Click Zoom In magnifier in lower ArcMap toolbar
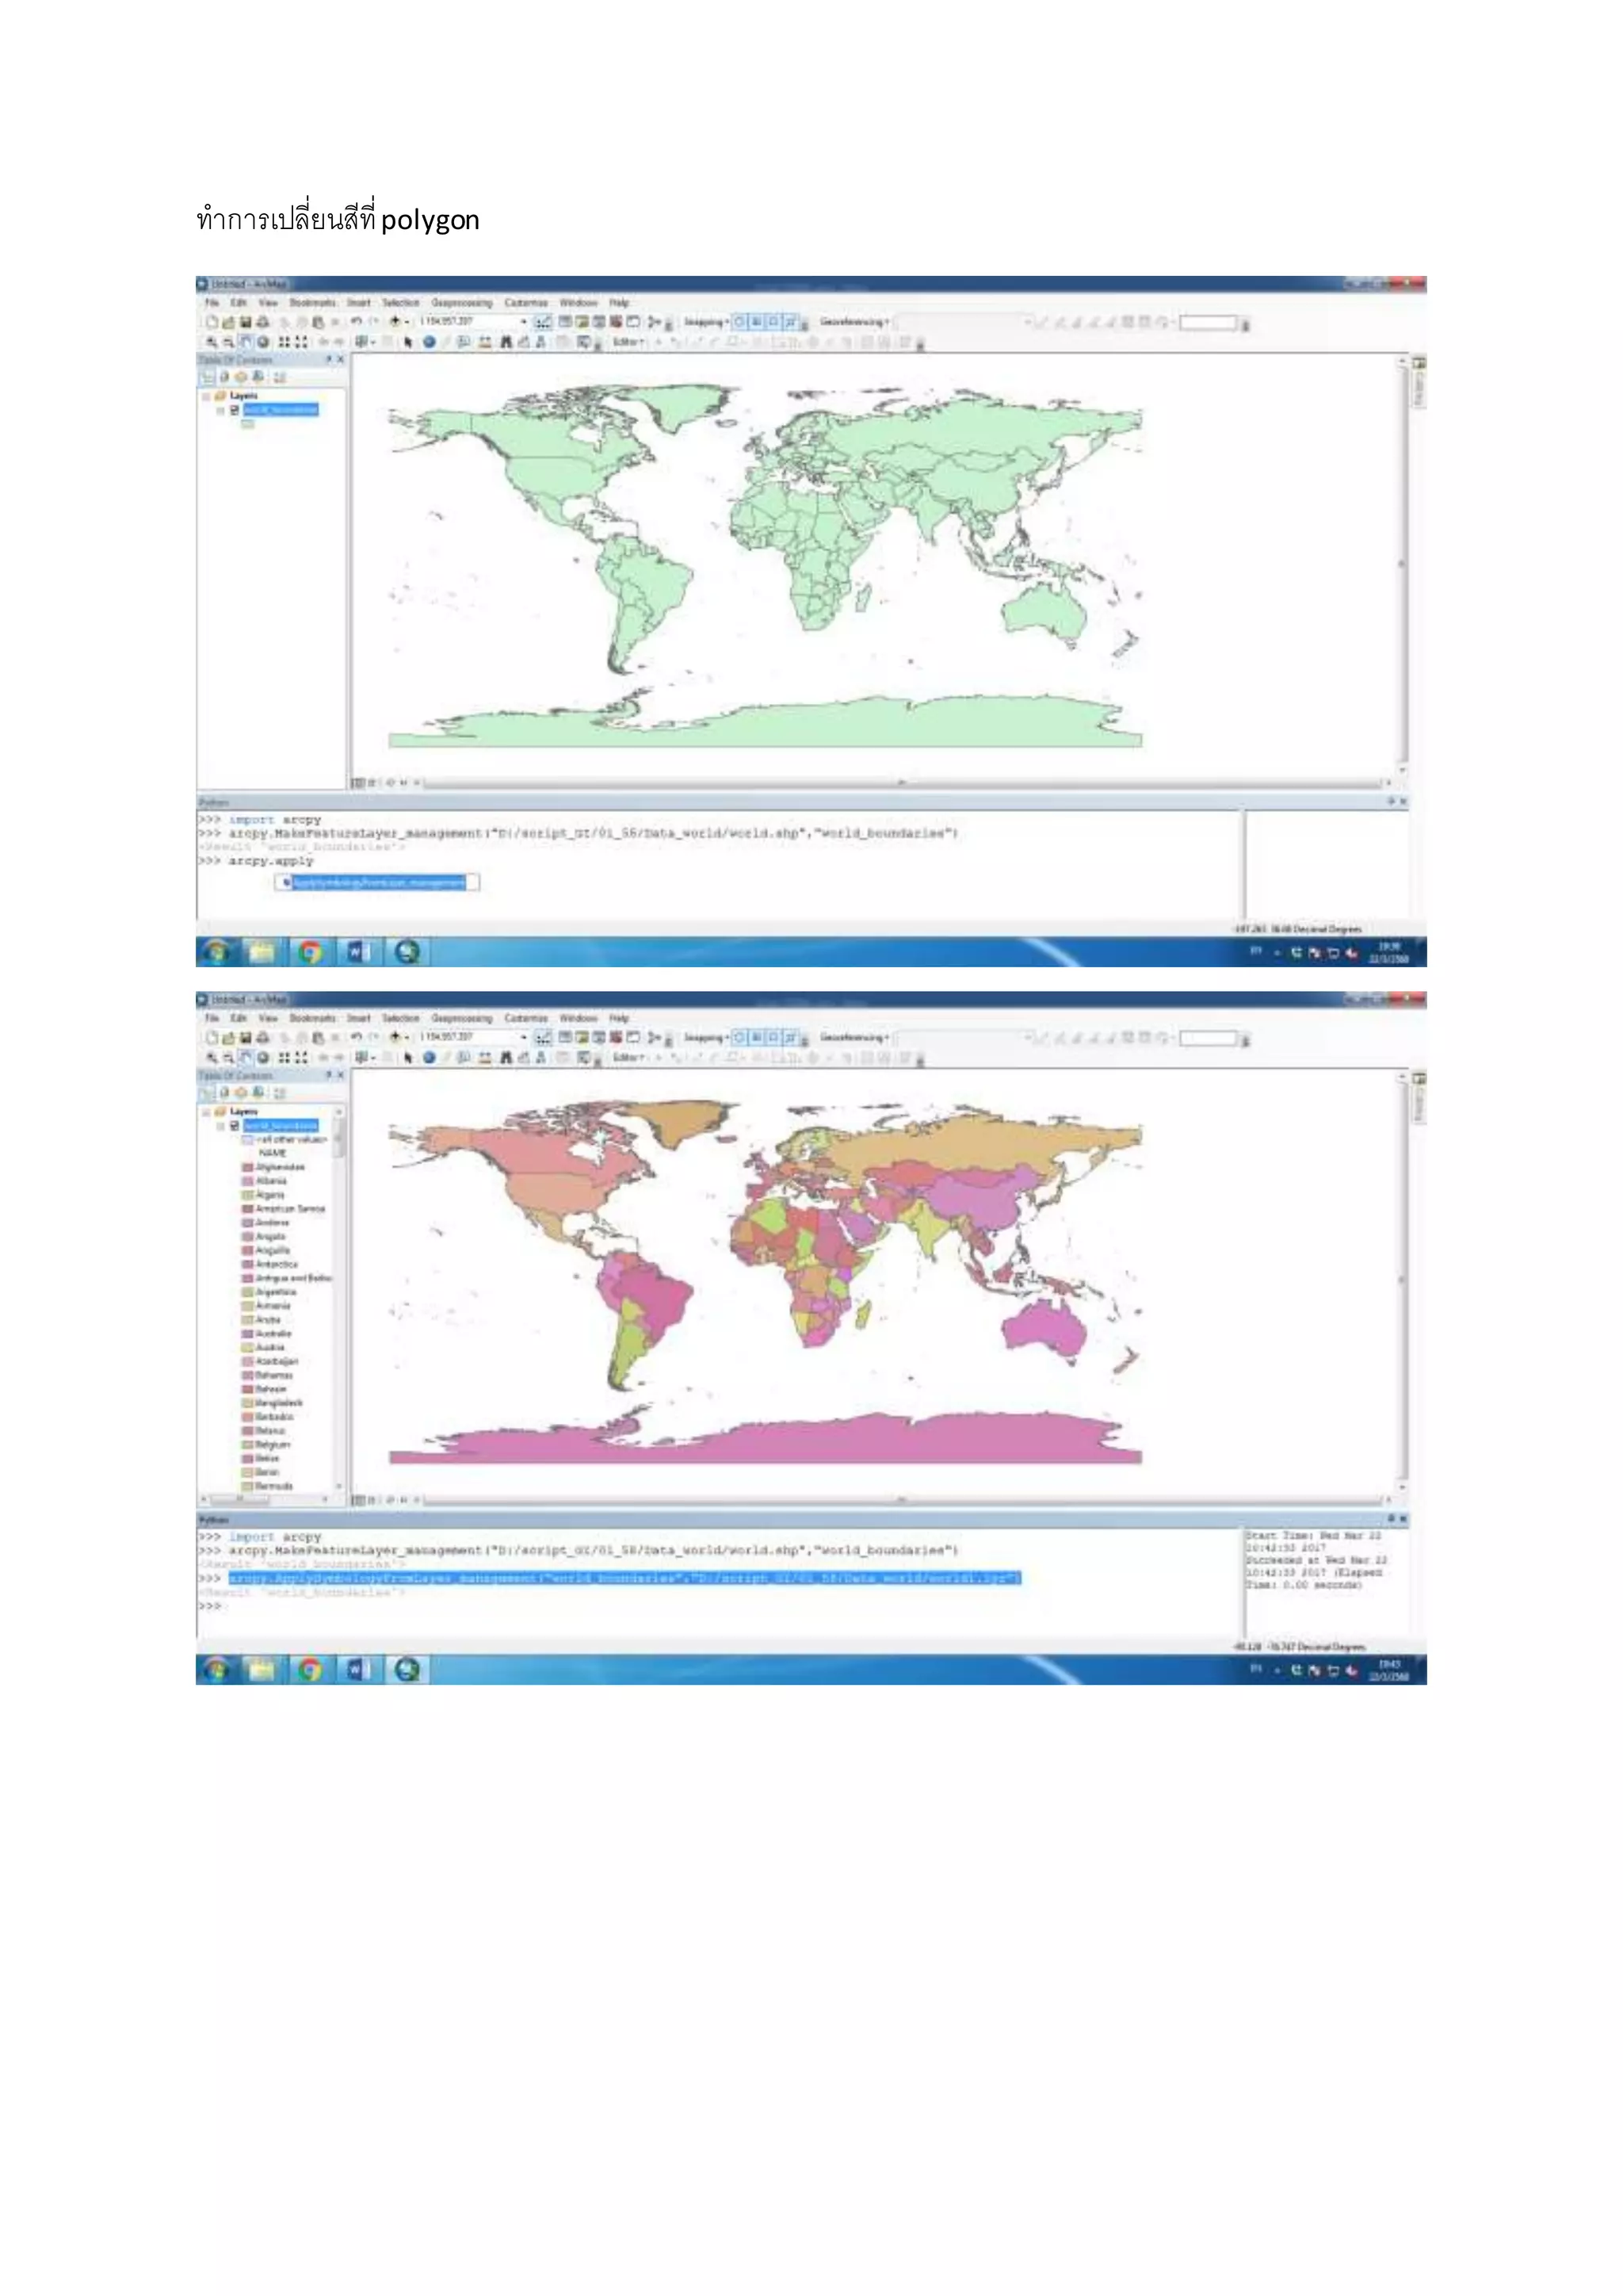The image size is (1623, 2296). (212, 1058)
